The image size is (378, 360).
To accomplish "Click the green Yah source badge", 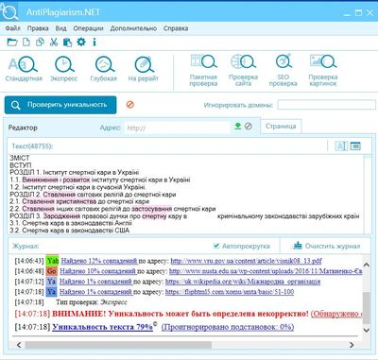I will tap(52, 261).
